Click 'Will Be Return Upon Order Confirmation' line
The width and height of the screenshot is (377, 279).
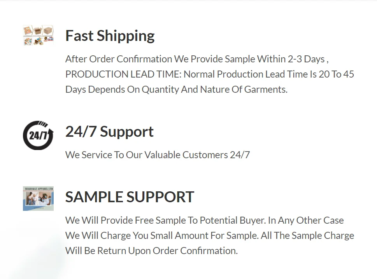(151, 251)
